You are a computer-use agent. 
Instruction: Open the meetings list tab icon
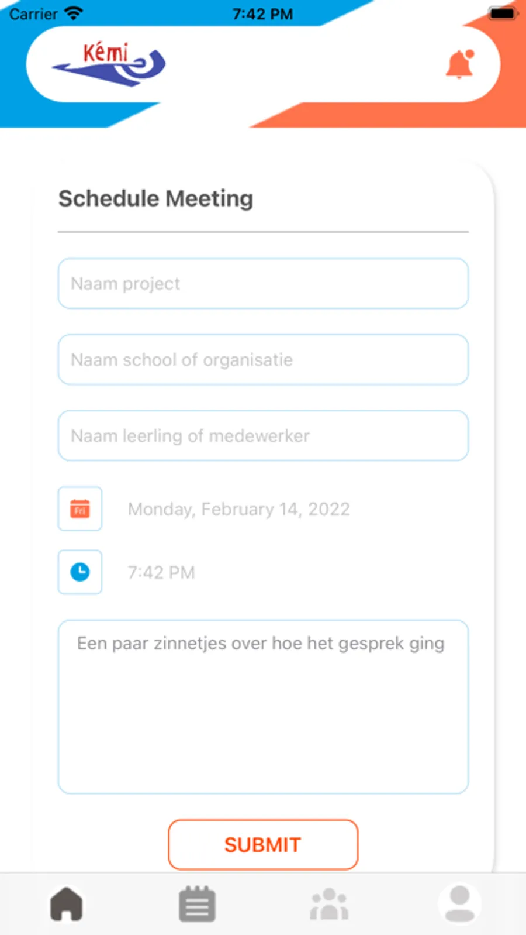pyautogui.click(x=197, y=903)
